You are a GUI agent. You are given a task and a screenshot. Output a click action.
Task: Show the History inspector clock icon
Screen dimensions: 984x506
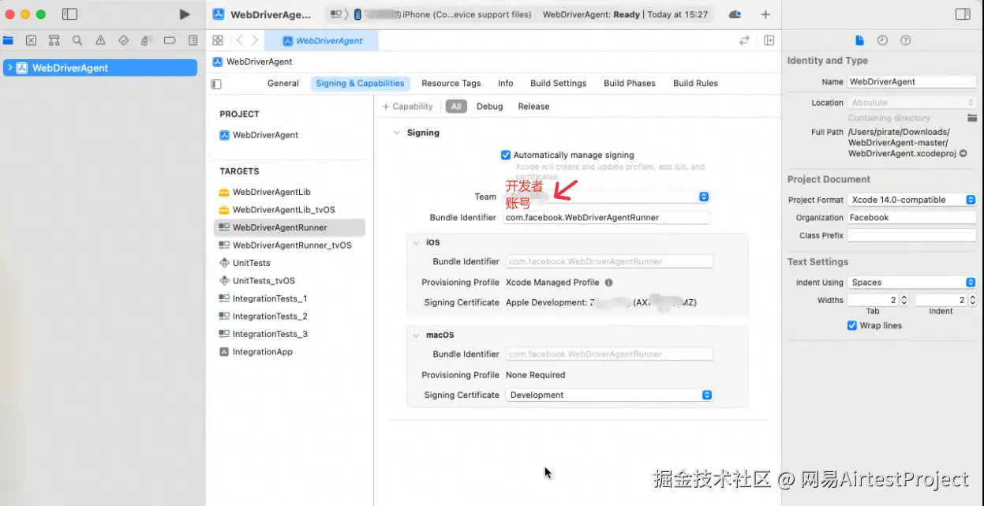(882, 40)
